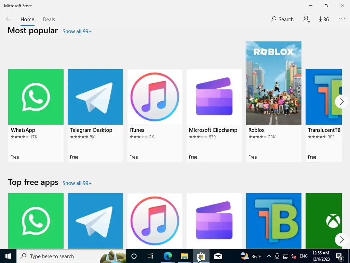Open File Explorer from the taskbar

[184, 256]
